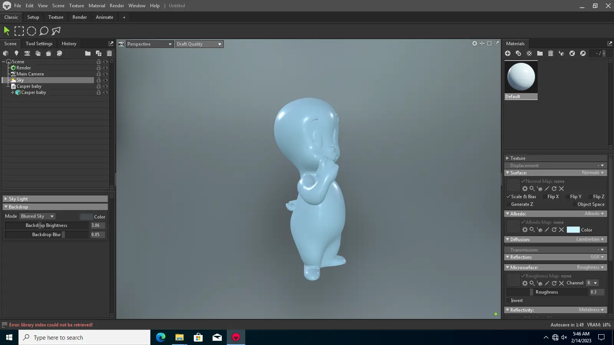Delete the selected scene object
This screenshot has width=614, height=345.
pyautogui.click(x=109, y=53)
